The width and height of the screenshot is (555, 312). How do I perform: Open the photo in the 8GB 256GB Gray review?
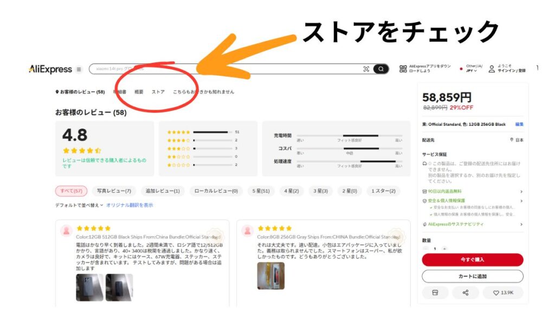pyautogui.click(x=271, y=276)
